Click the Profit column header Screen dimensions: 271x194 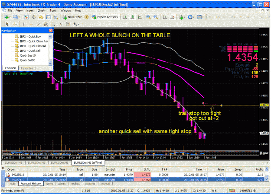click(259, 169)
